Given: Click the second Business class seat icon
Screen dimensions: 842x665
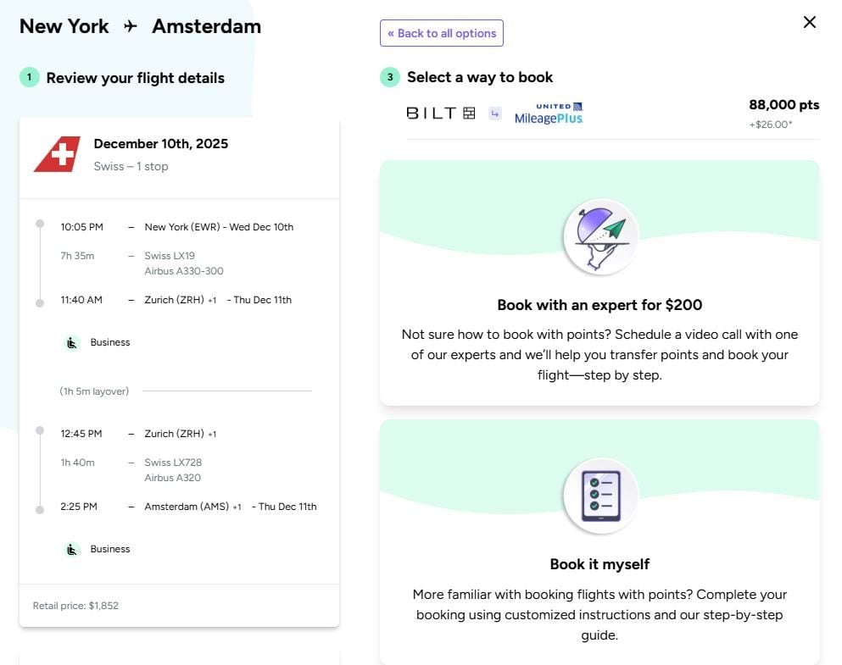Looking at the screenshot, I should (73, 550).
